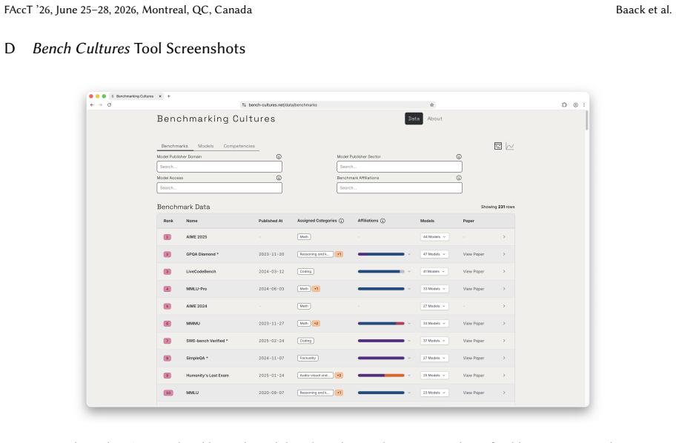
Task: View Paper for SimpleQA
Action: point(474,358)
